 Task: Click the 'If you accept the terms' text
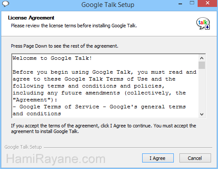click(104, 129)
